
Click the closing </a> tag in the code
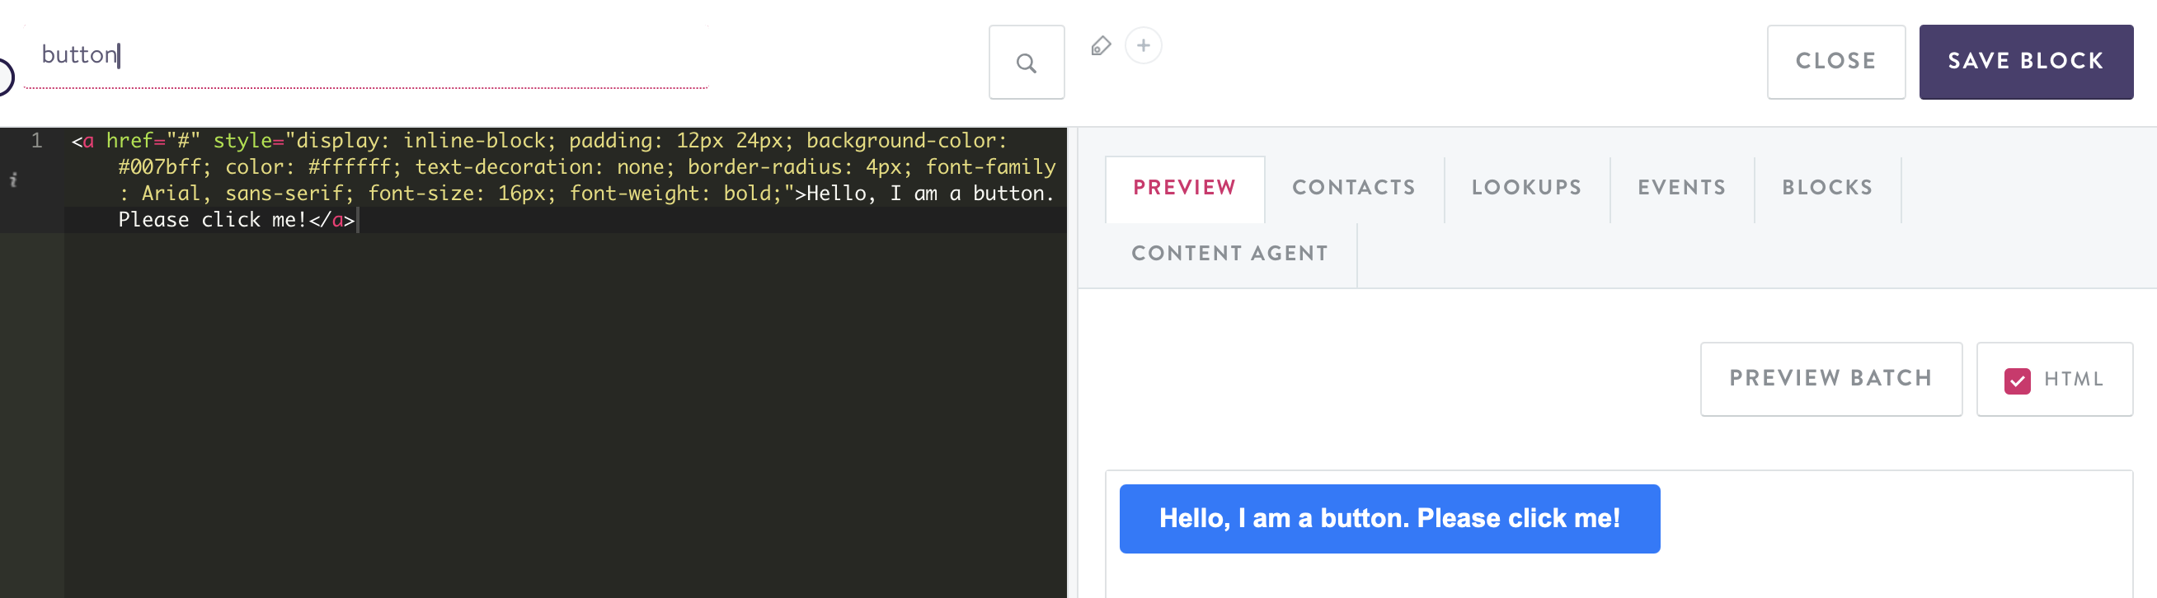pyautogui.click(x=331, y=220)
